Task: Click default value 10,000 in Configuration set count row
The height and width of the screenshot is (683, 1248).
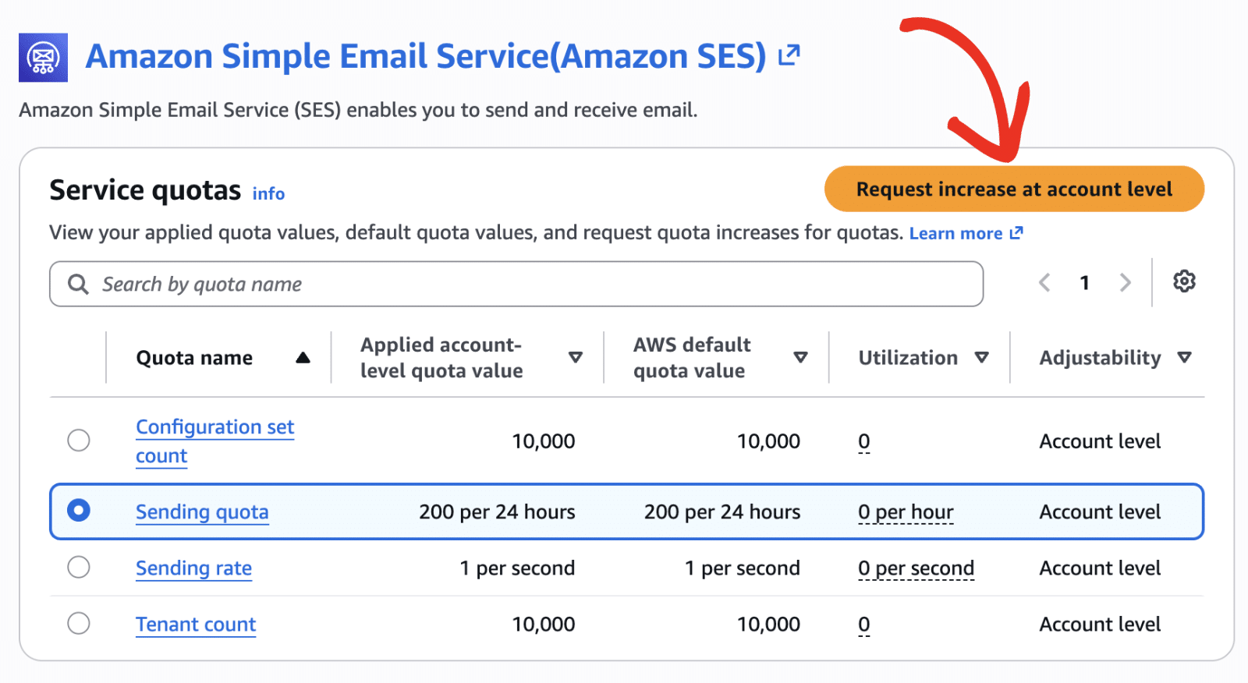Action: point(768,441)
